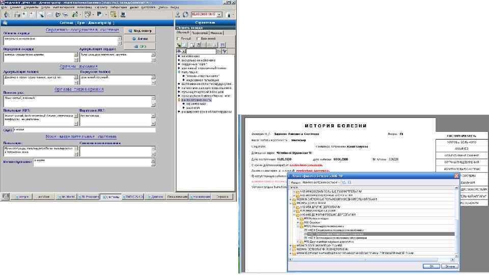The height and width of the screenshot is (275, 489).
Task: Select M42.9 Остеохондроз неуточненный row
Action: 337,238
